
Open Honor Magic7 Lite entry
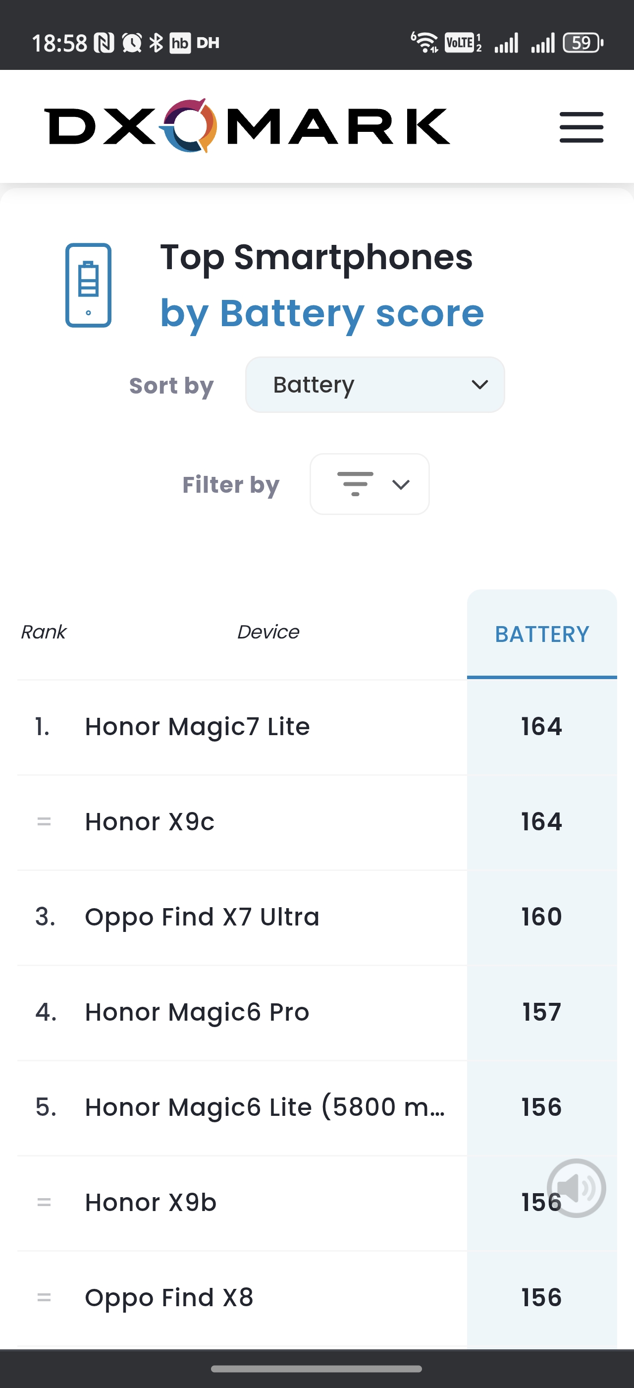pos(198,726)
